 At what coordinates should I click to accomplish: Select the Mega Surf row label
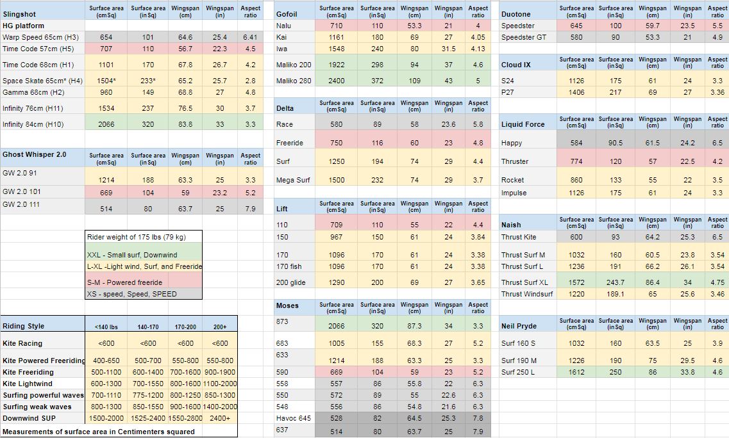(294, 177)
